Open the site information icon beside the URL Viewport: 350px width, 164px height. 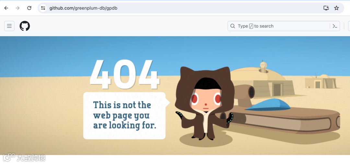click(43, 8)
